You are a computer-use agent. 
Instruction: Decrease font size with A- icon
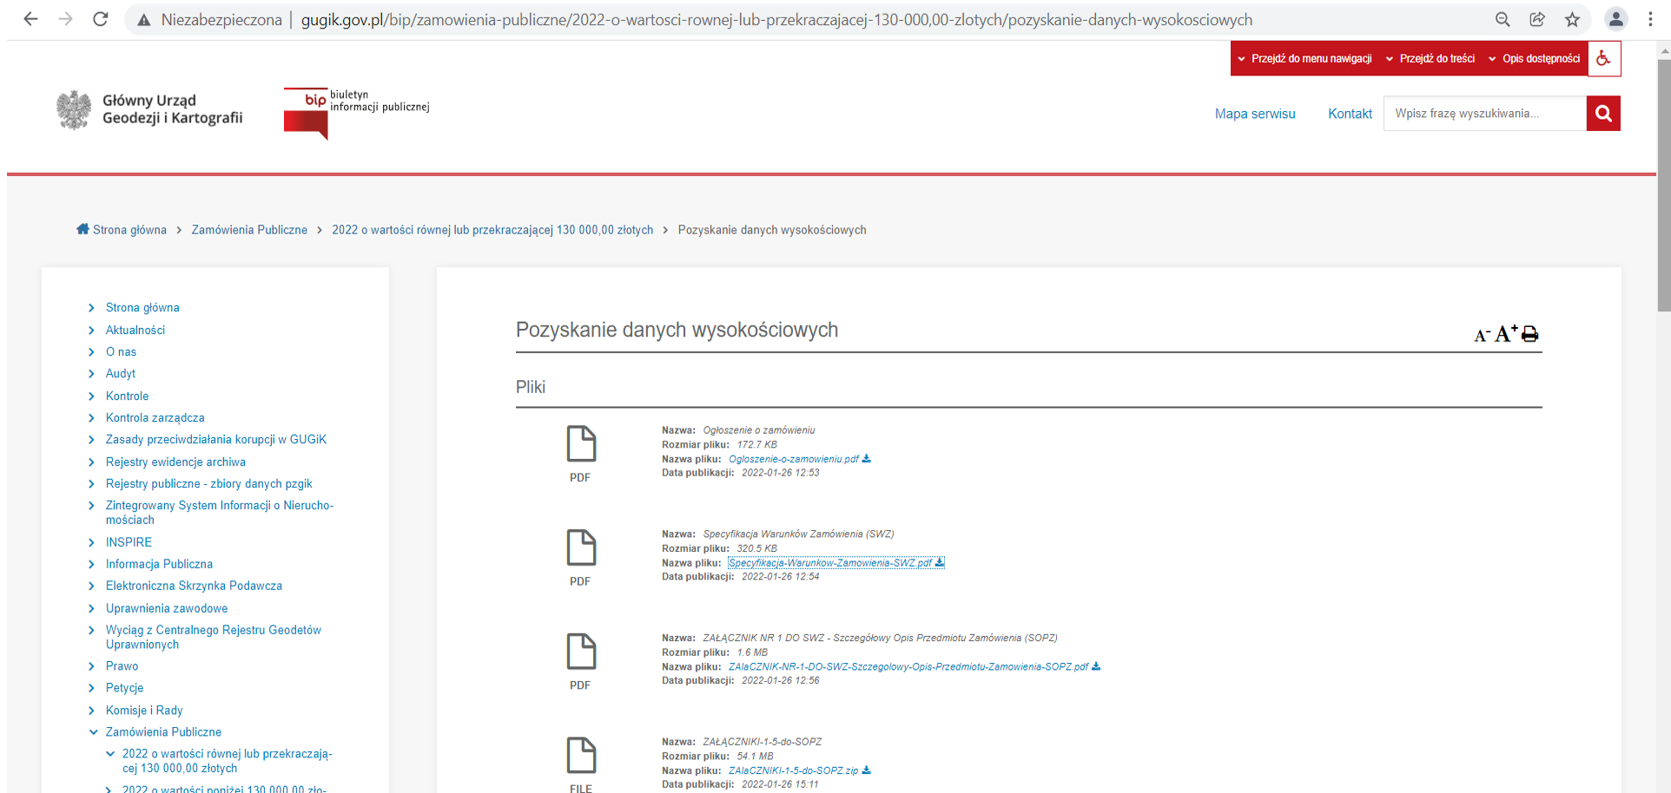[1482, 336]
